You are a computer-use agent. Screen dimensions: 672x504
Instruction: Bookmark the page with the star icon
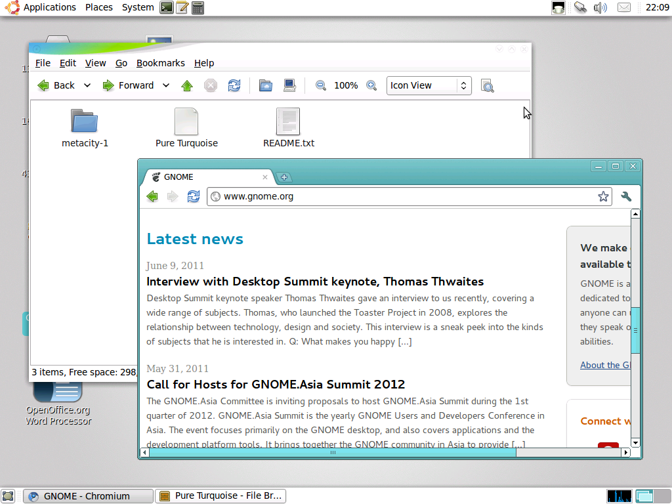[604, 196]
